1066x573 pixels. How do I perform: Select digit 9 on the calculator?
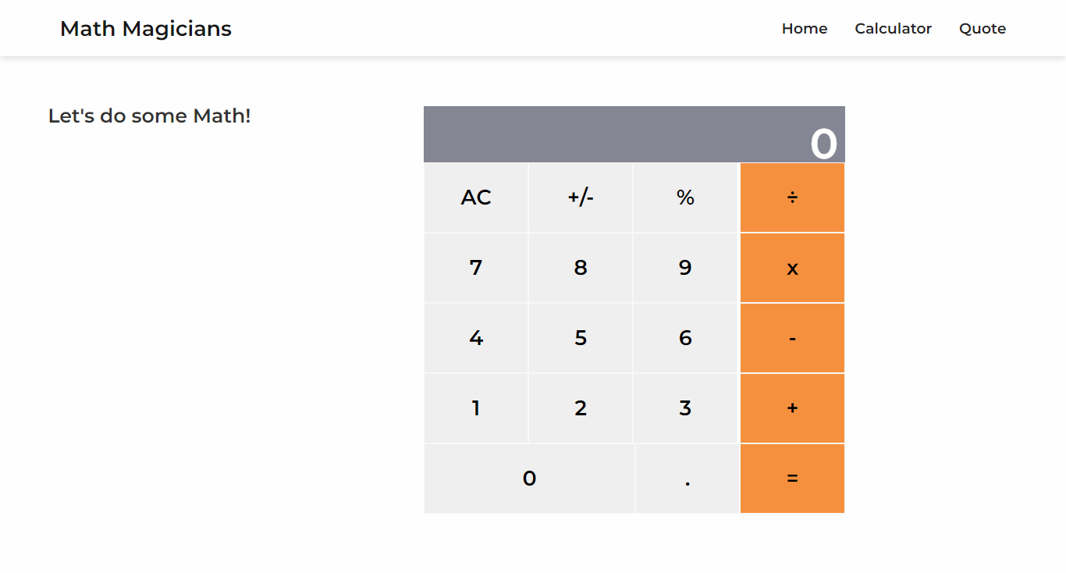click(x=685, y=268)
